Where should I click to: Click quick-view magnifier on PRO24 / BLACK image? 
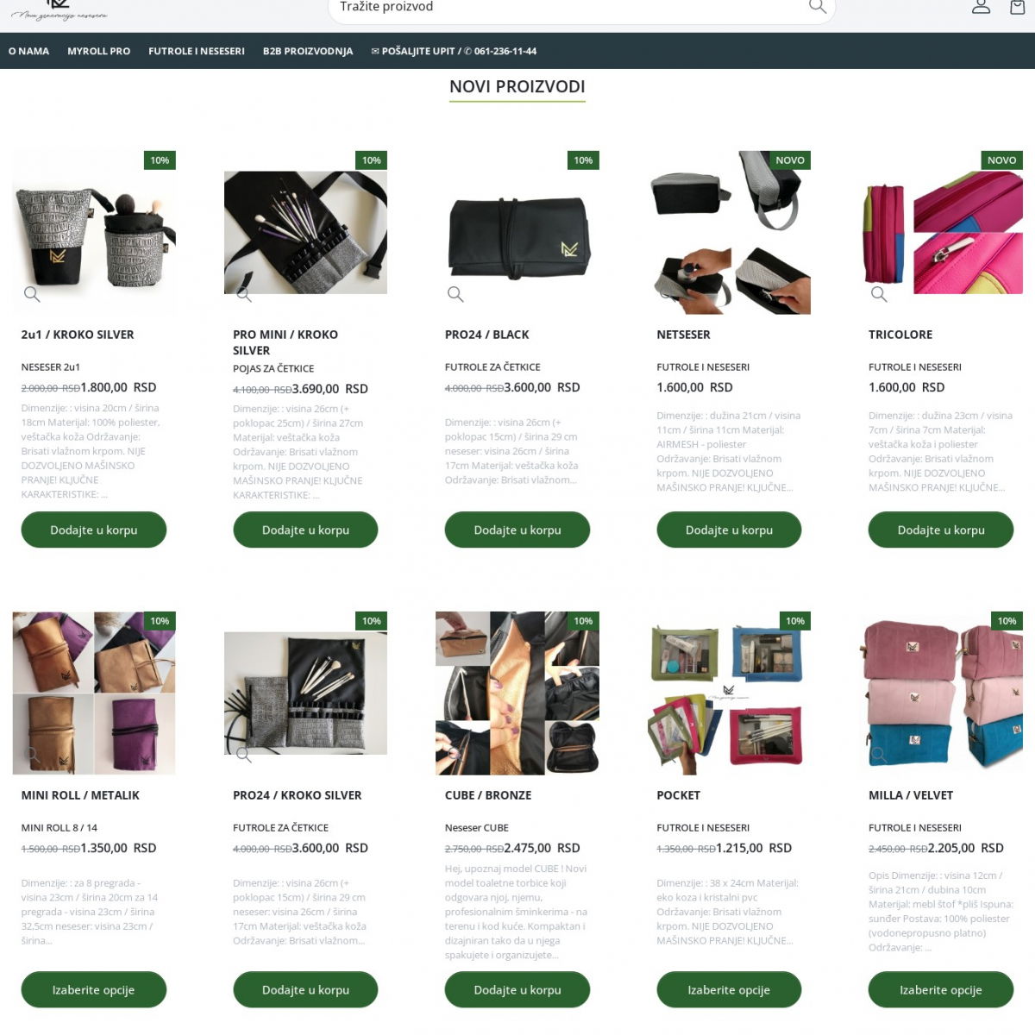(x=455, y=294)
